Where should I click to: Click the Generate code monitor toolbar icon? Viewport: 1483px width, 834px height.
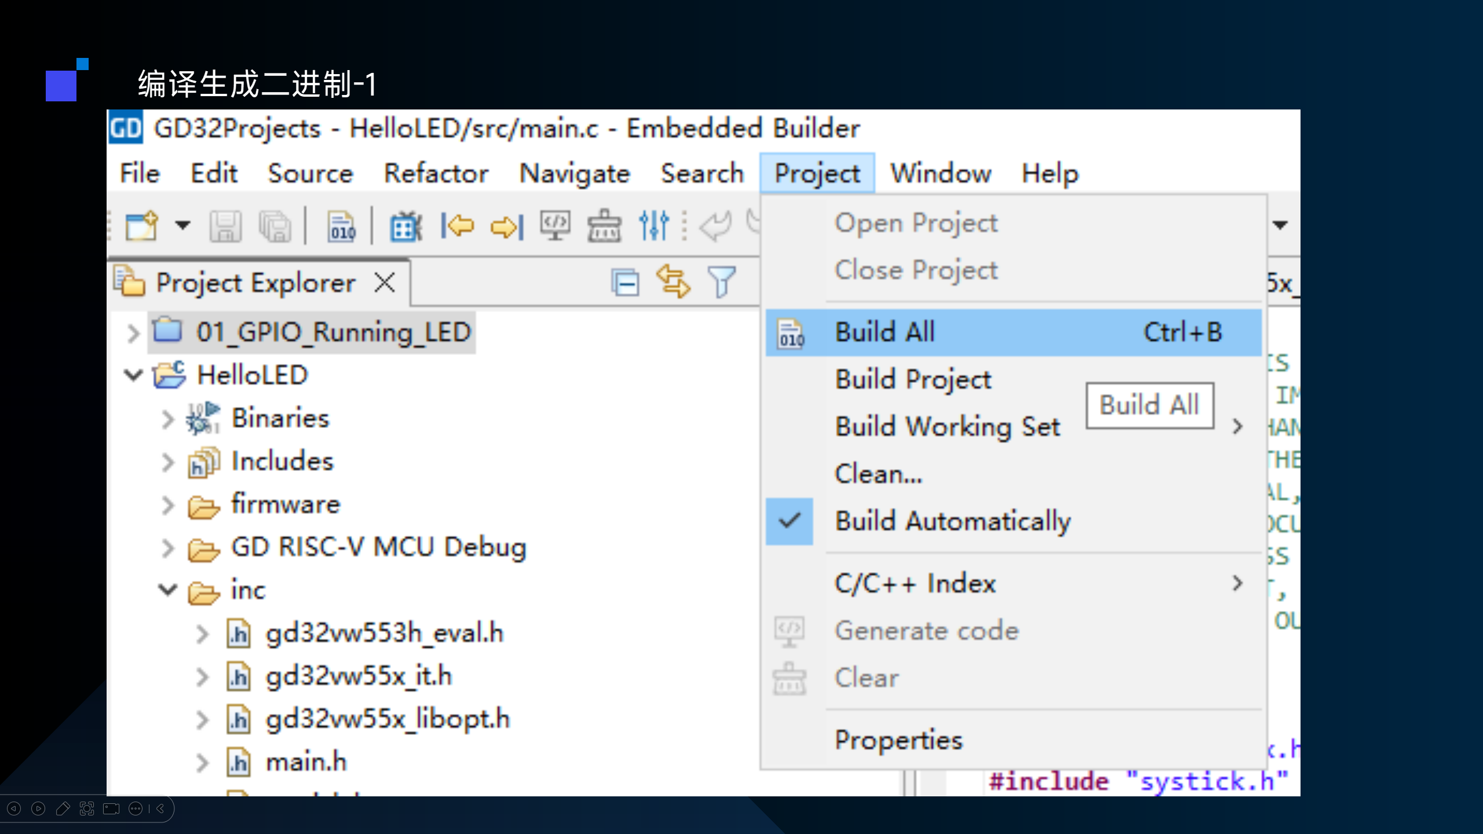(x=555, y=226)
